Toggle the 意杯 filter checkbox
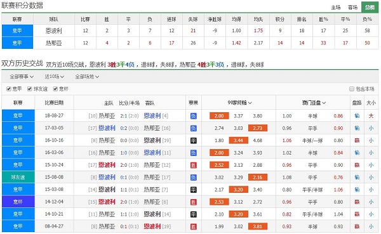Screen dimensions: 381x234 55,89
